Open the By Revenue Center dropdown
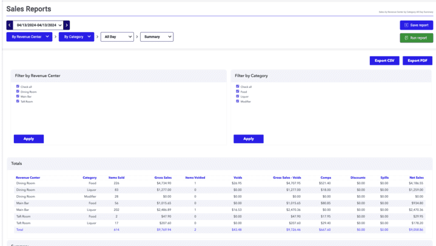This screenshot has height=246, width=436. (x=29, y=37)
